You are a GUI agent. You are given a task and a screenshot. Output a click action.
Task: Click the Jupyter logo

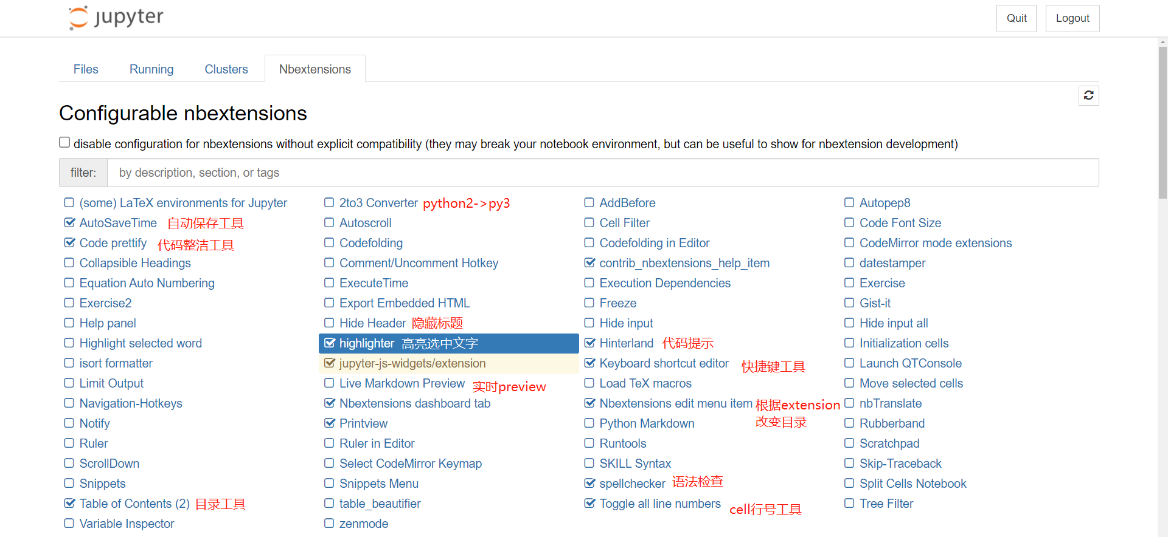[x=116, y=18]
